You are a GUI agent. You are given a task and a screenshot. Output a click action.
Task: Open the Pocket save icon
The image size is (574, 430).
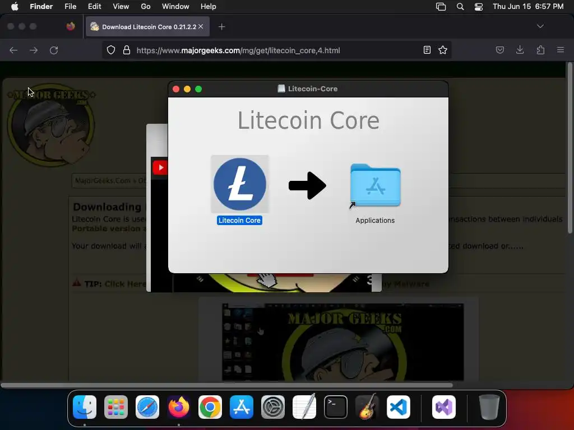[x=499, y=50]
